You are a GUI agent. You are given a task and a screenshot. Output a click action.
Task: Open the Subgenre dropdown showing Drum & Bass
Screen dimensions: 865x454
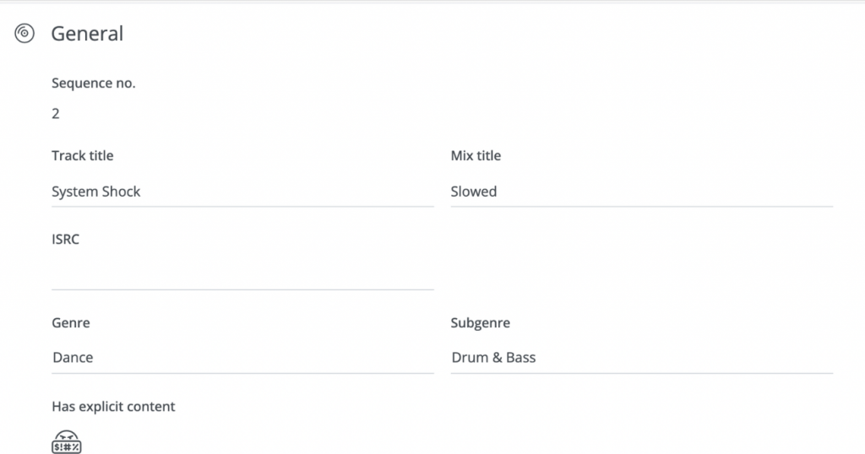(642, 358)
